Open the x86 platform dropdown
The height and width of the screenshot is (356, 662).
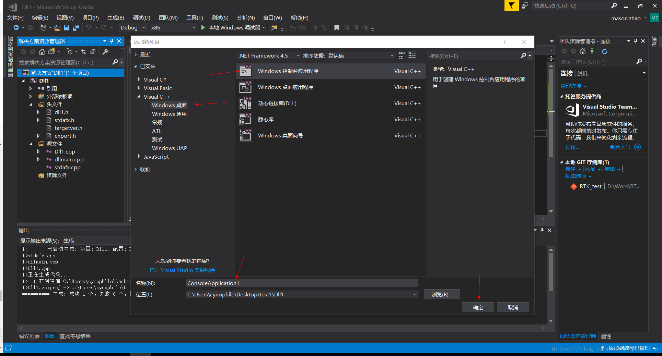click(x=173, y=28)
